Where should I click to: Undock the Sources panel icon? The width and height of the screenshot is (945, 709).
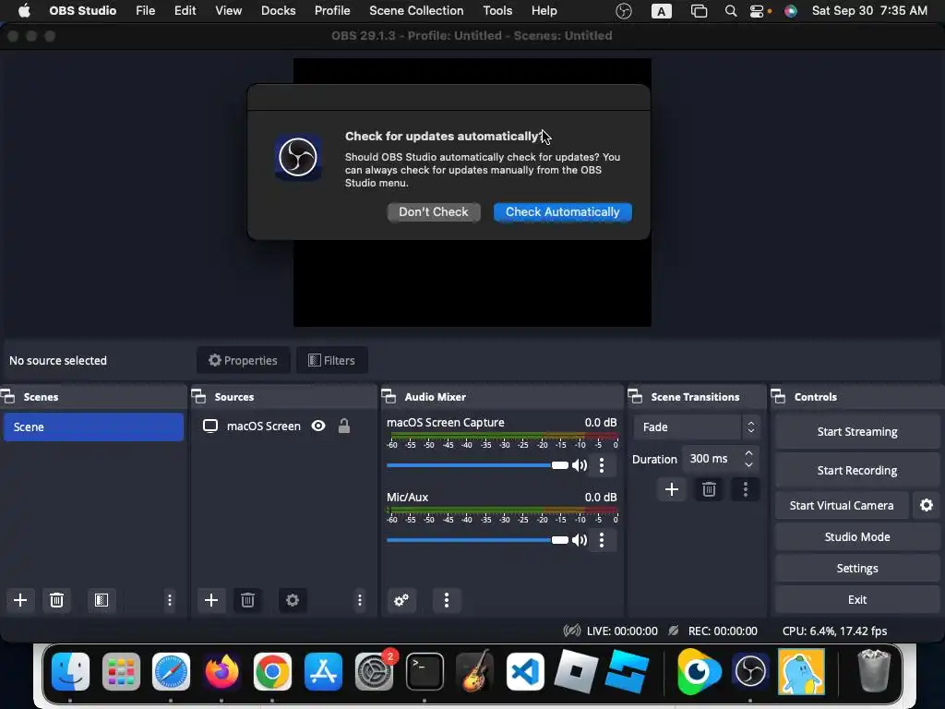click(199, 396)
